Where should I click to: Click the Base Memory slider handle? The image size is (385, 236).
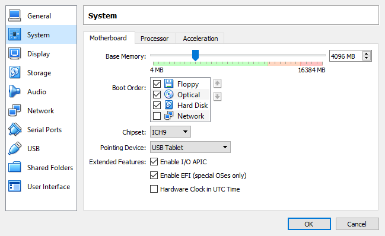(195, 55)
